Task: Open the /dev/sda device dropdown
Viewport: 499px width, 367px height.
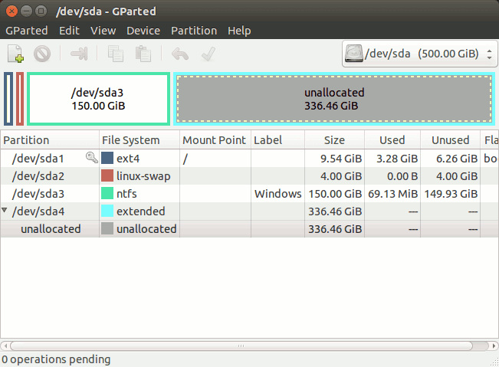Action: (x=420, y=54)
